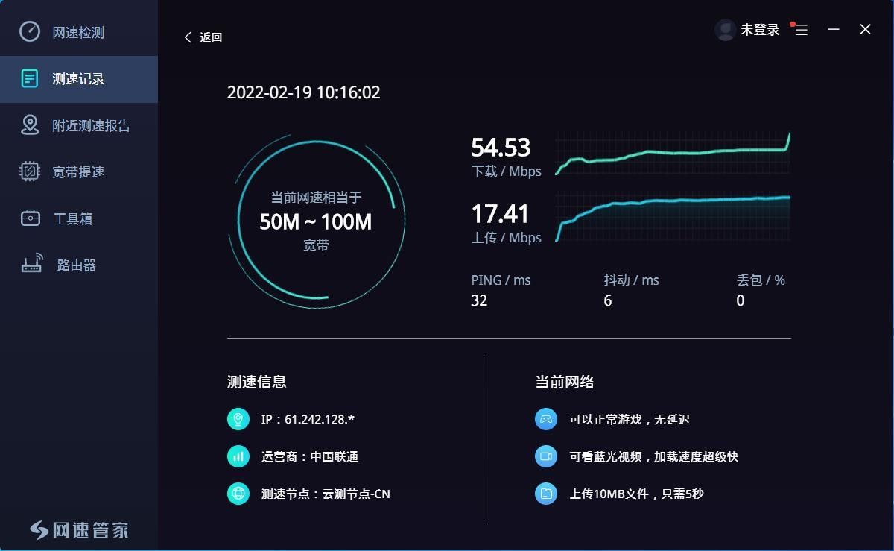Minimize the window
Screen dimensions: 894x551
tap(834, 29)
